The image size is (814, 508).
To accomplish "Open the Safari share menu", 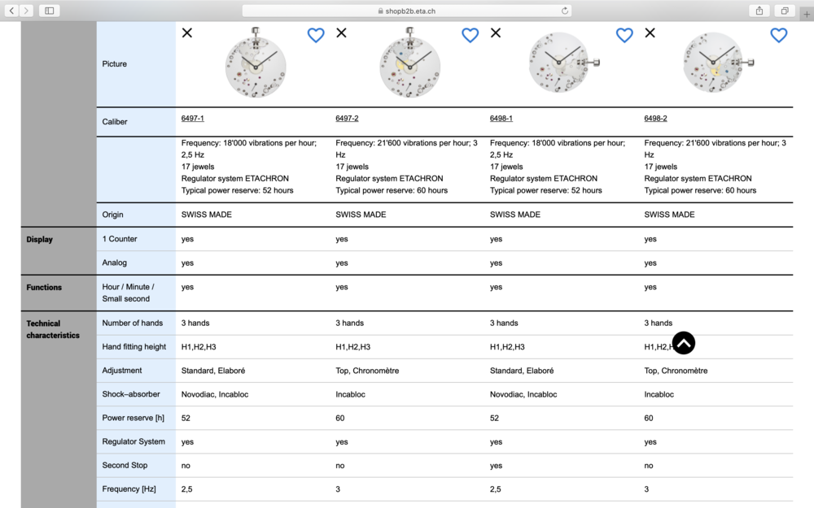I will (x=759, y=11).
